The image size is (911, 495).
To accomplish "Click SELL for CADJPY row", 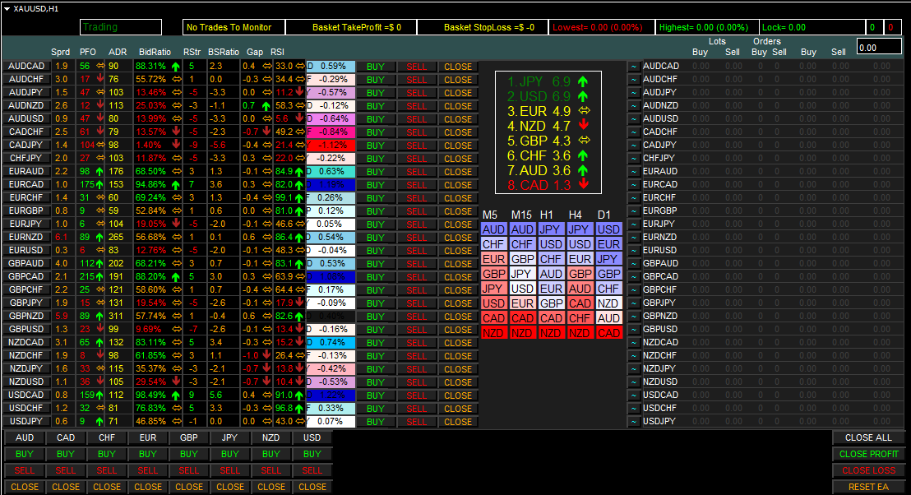I will pyautogui.click(x=416, y=146).
